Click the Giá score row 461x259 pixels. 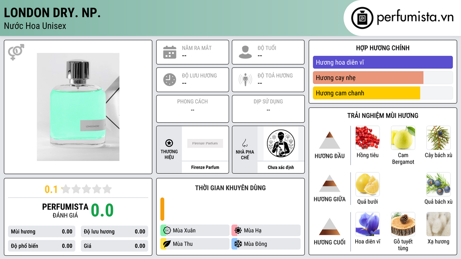[x=114, y=246]
